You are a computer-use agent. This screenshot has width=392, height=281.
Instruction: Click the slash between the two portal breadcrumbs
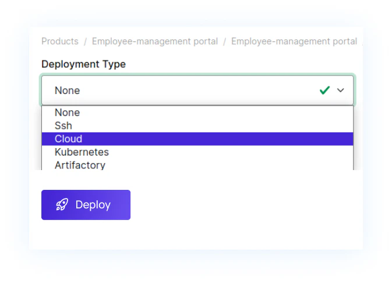point(224,41)
